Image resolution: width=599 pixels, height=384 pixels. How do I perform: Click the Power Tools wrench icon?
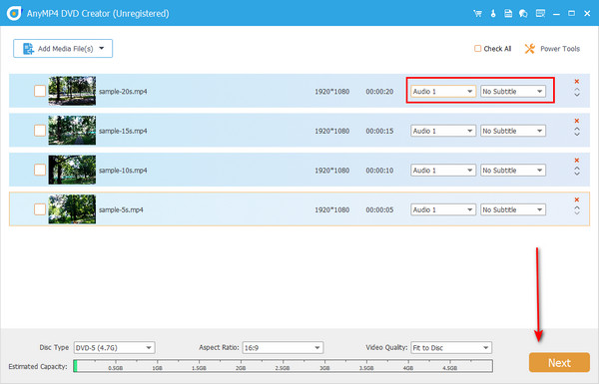[529, 49]
